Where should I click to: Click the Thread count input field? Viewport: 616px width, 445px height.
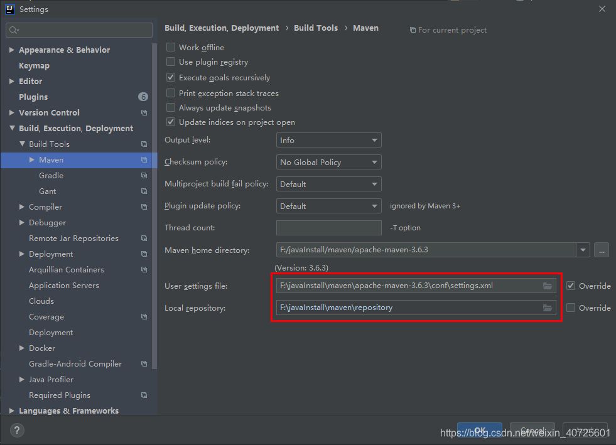pyautogui.click(x=329, y=228)
